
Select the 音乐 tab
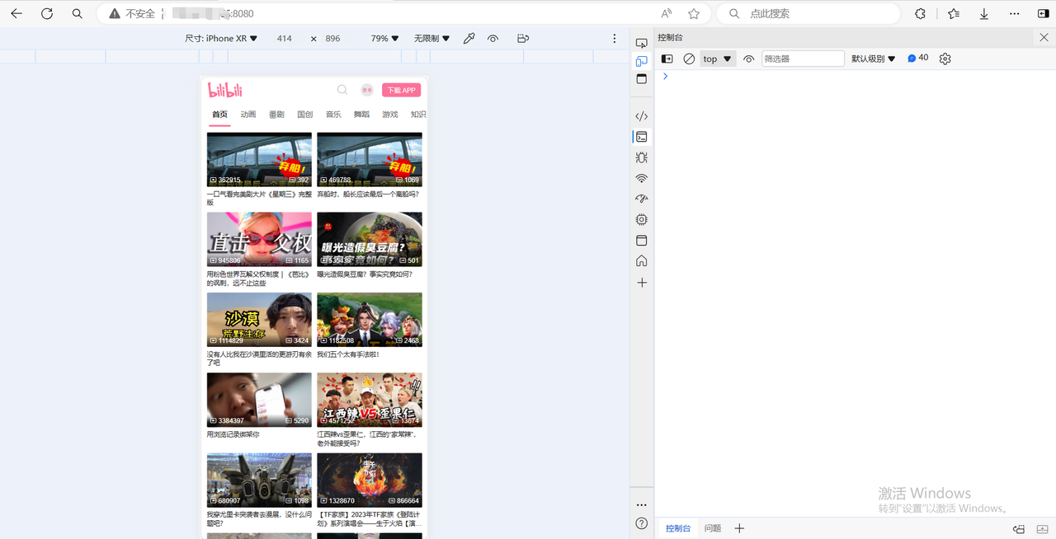click(333, 115)
